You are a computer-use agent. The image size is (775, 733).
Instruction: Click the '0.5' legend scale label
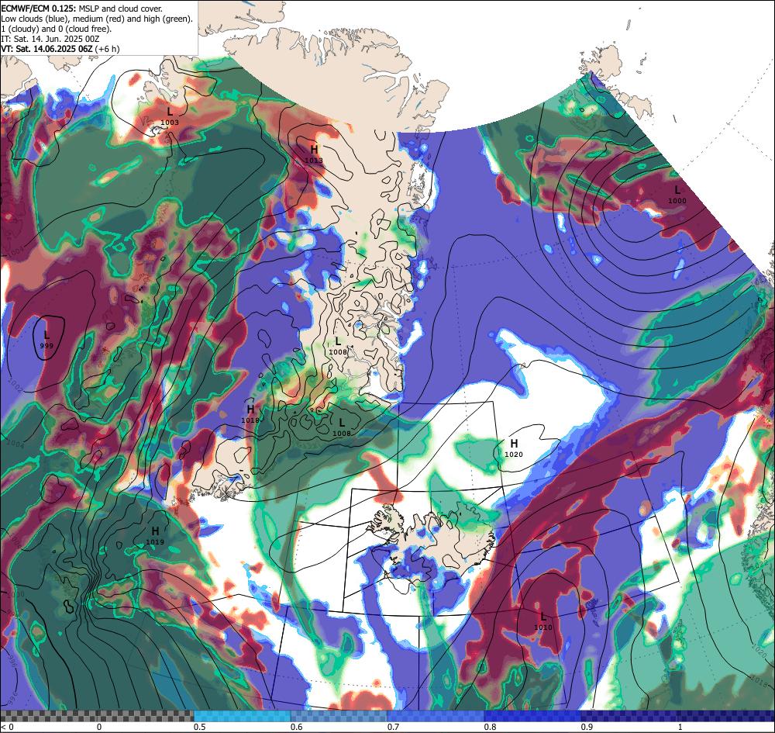[x=200, y=727]
